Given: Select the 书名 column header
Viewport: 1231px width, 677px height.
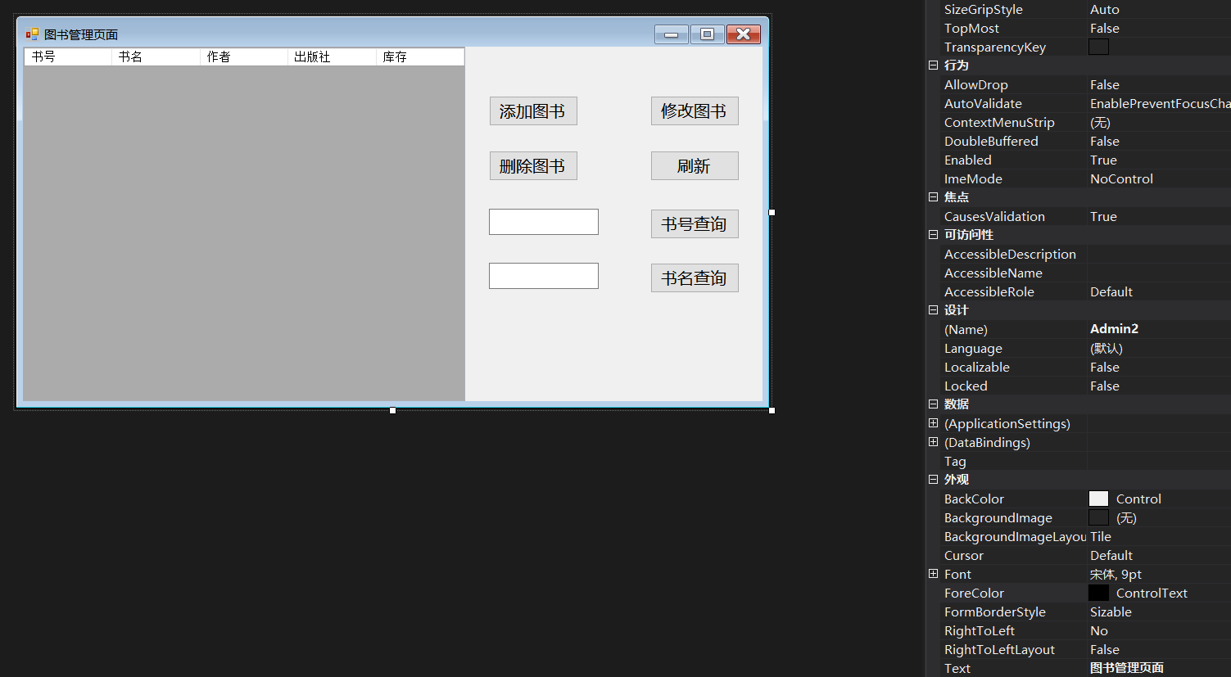Looking at the screenshot, I should tap(156, 56).
